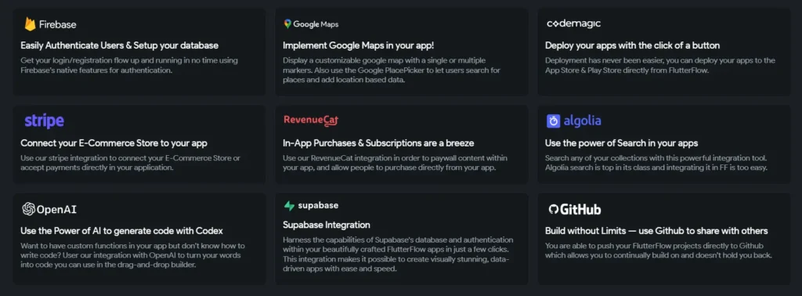Select 'Implement Google Maps in your app!' heading

[x=359, y=45]
